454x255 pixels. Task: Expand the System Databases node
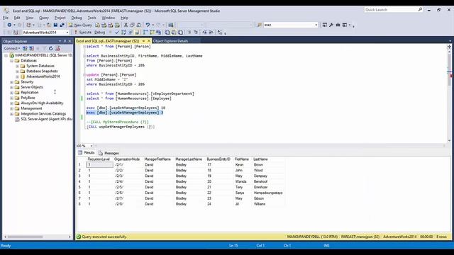(17, 66)
